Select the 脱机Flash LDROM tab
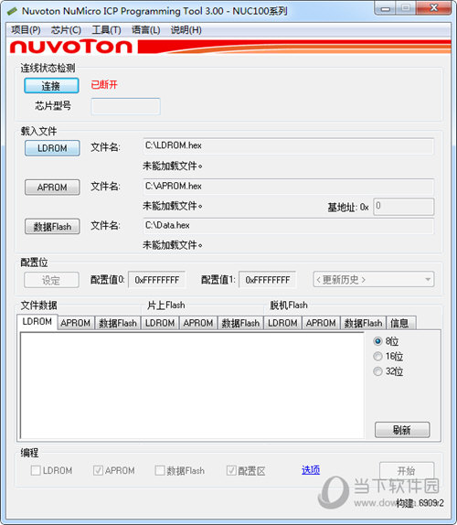457x525 pixels. 282,323
